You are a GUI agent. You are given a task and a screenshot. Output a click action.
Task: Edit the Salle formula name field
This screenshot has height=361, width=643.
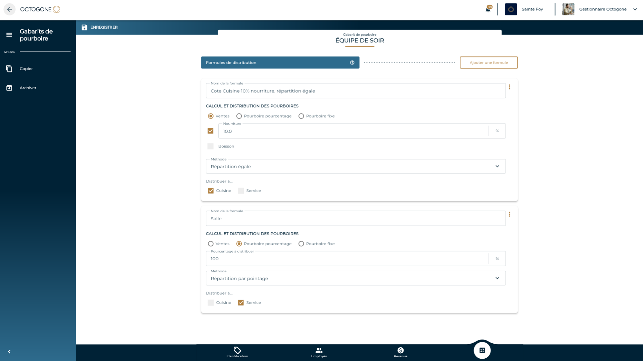click(356, 219)
